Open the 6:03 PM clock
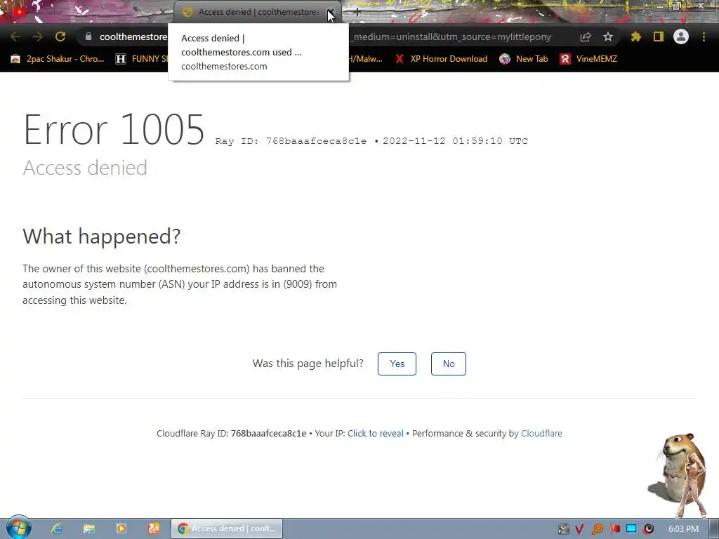719x539 pixels. 683,529
